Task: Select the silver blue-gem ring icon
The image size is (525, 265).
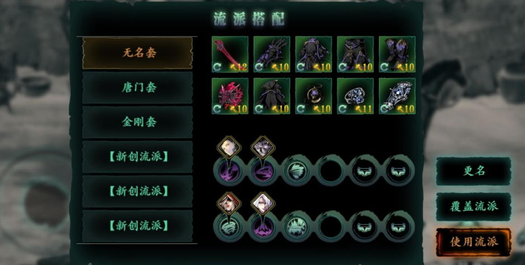Action: 355,96
